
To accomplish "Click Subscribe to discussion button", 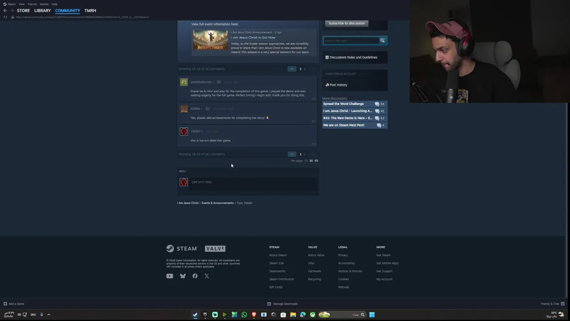I will 346,23.
